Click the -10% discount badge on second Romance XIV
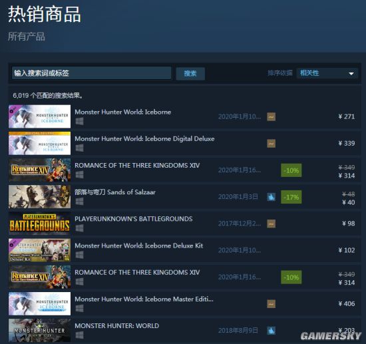 291,277
